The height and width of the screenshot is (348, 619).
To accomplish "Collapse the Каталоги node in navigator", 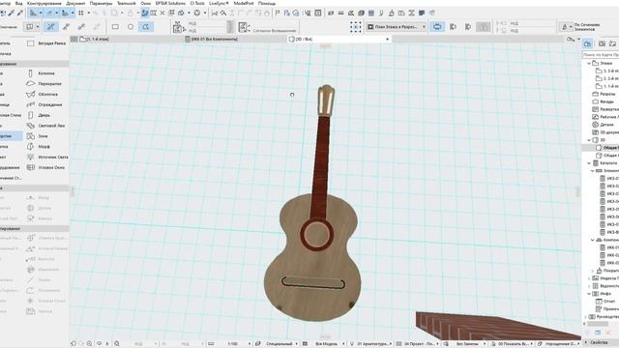I will pos(589,163).
